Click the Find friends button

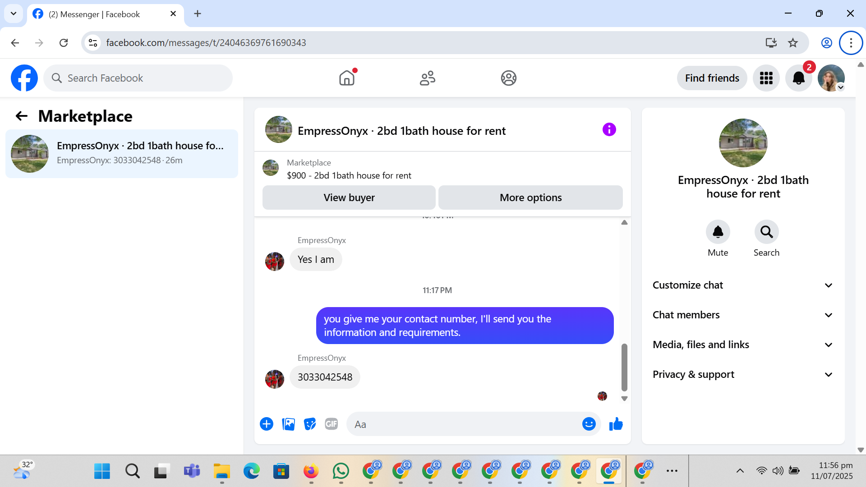712,78
